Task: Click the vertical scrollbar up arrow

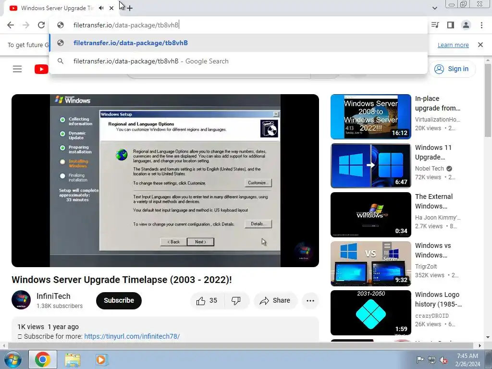Action: [x=488, y=60]
